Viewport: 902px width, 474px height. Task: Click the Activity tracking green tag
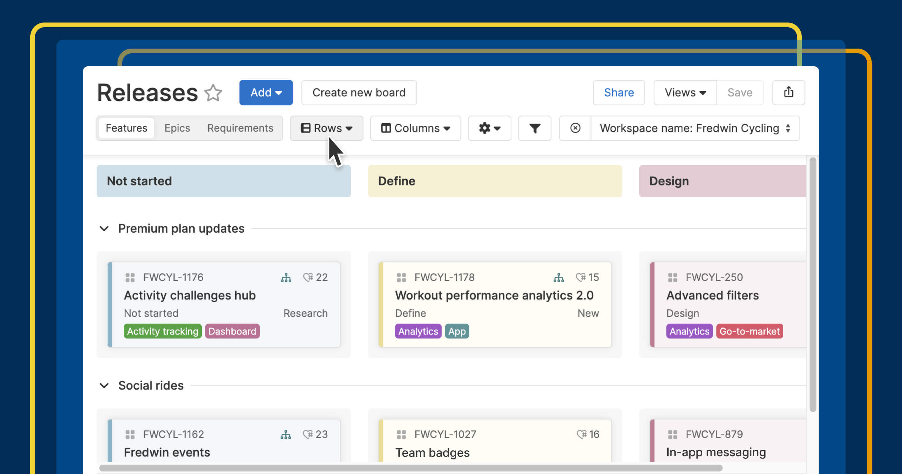pos(163,331)
